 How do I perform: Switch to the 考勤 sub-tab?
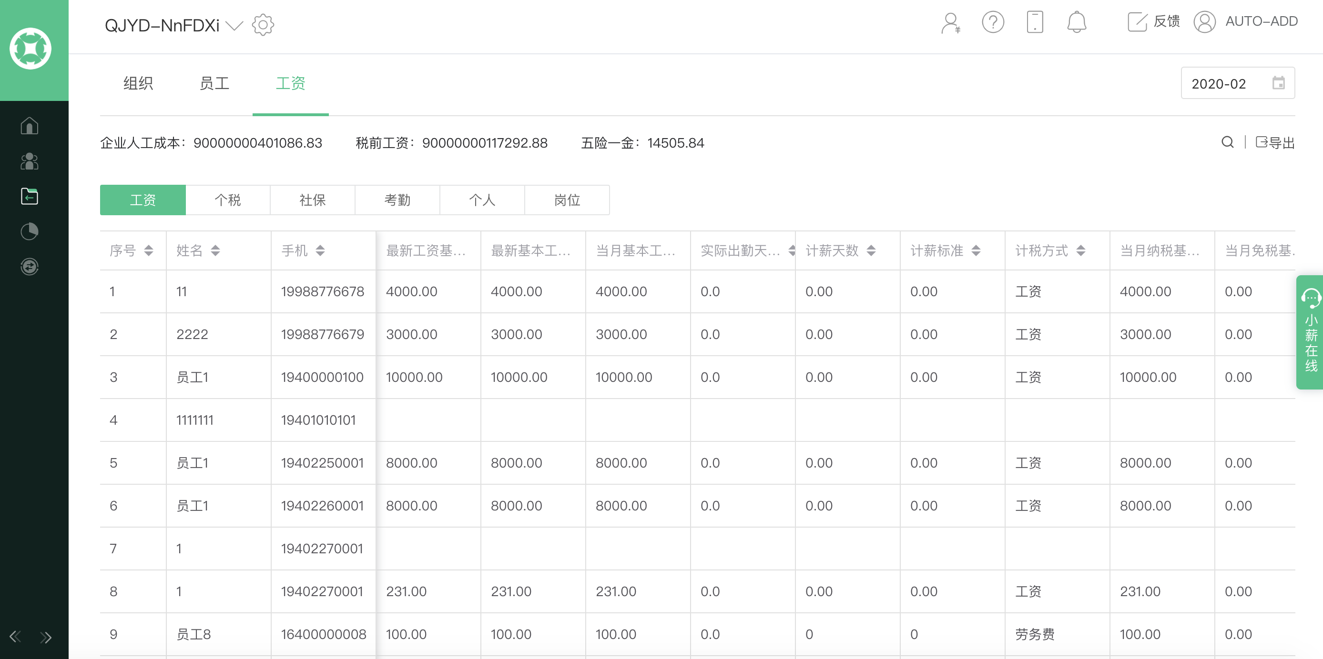(x=397, y=200)
